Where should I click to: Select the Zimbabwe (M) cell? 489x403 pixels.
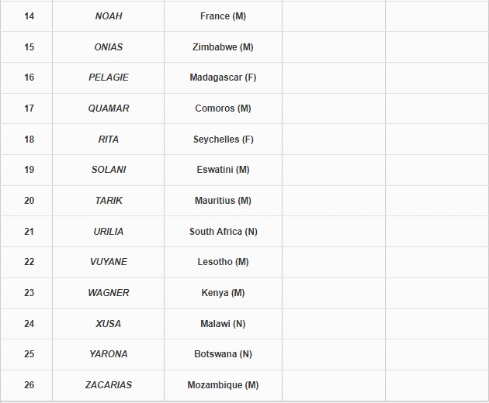[223, 47]
